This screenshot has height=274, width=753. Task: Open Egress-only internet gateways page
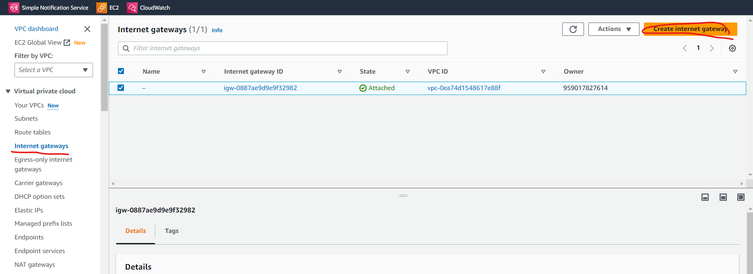pos(43,165)
